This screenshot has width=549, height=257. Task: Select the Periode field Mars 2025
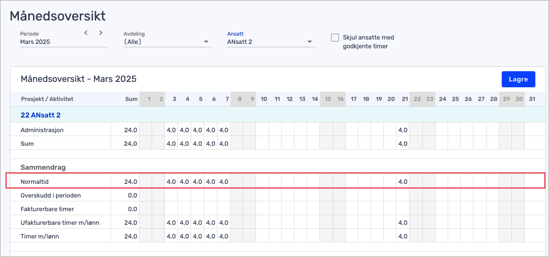coord(64,42)
